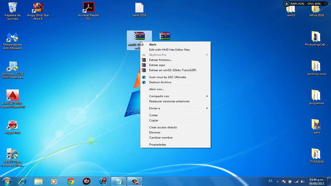
Task: Open the Advanced SystemCare taskbar icon
Action: pos(103,182)
